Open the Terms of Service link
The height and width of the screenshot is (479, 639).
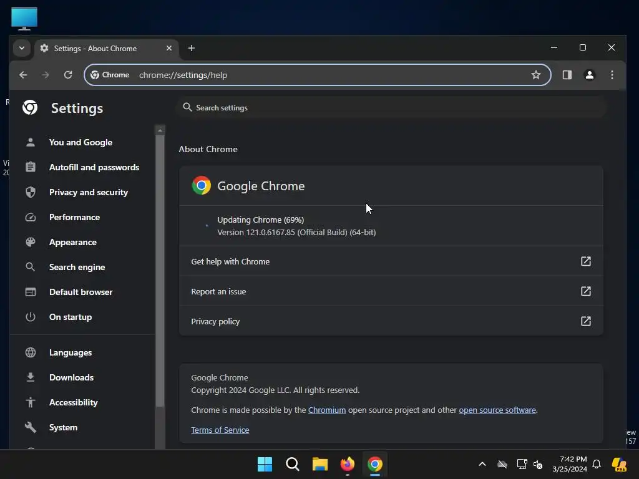(220, 430)
